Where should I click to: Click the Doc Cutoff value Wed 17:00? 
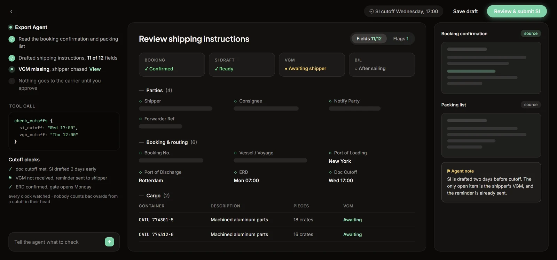coord(341,181)
